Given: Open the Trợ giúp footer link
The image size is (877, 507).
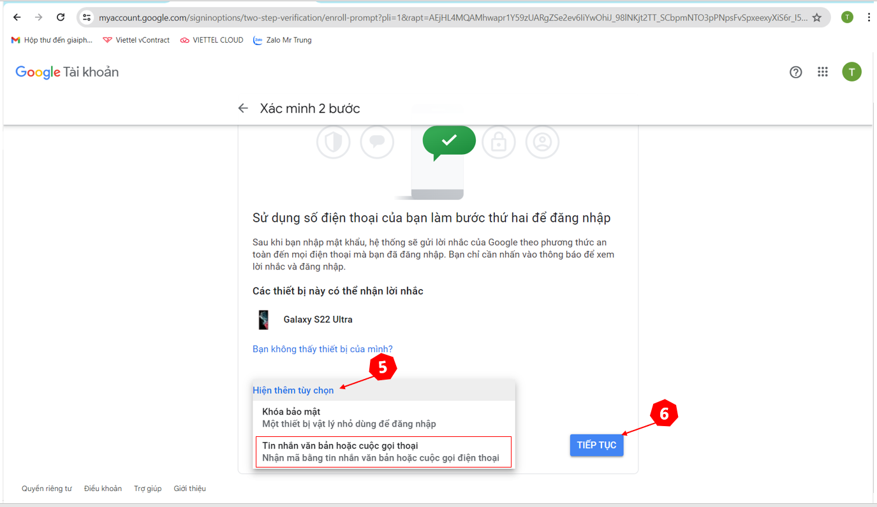Looking at the screenshot, I should click(147, 488).
